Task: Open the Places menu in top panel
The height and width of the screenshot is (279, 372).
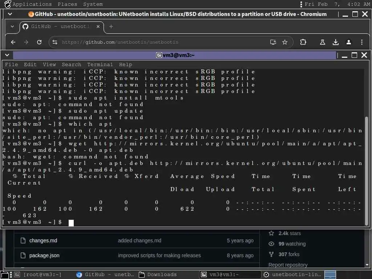Action: pyautogui.click(x=67, y=4)
